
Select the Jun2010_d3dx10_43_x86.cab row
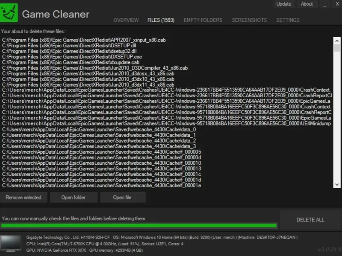(167, 79)
